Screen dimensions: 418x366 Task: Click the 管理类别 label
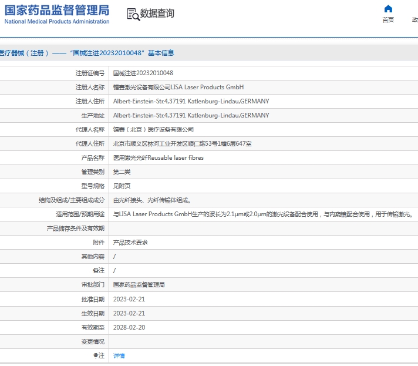pyautogui.click(x=93, y=172)
